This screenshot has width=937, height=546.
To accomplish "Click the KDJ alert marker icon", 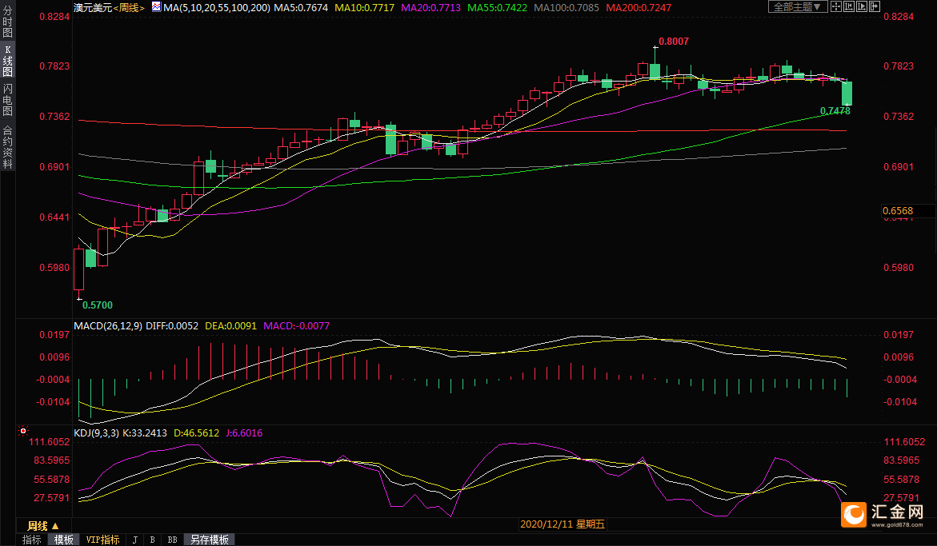I will 23,430.
